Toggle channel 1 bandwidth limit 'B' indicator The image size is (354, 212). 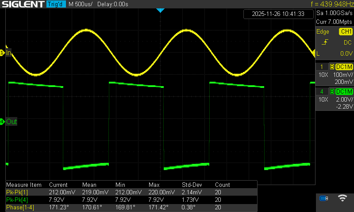(331, 67)
